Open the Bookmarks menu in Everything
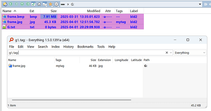Image resolution: width=211 pixels, height=111 pixels. tap(85, 47)
